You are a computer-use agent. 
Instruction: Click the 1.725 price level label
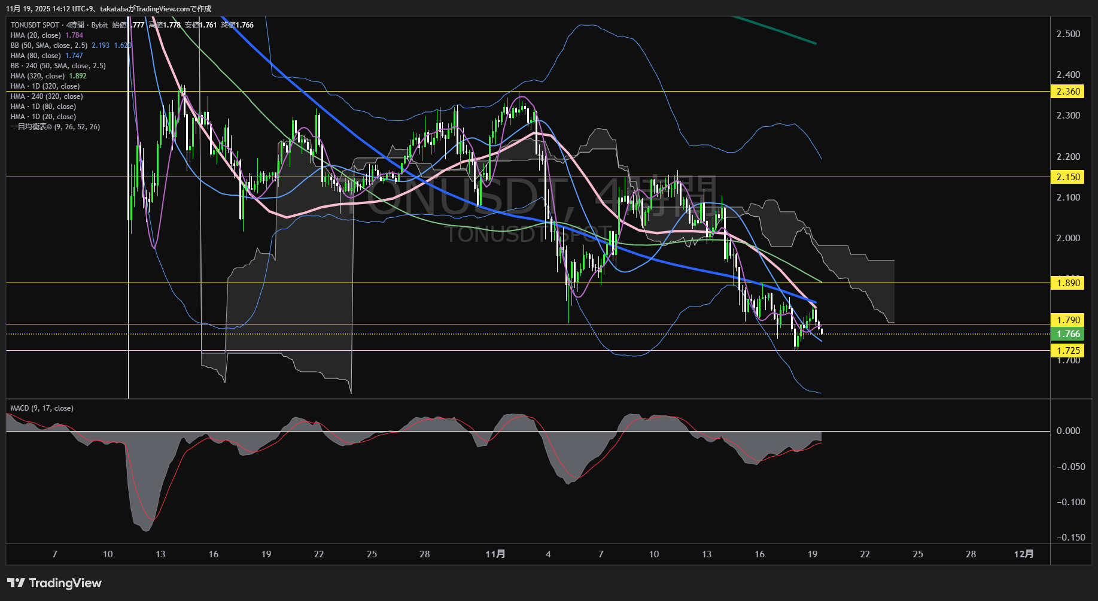click(1067, 351)
